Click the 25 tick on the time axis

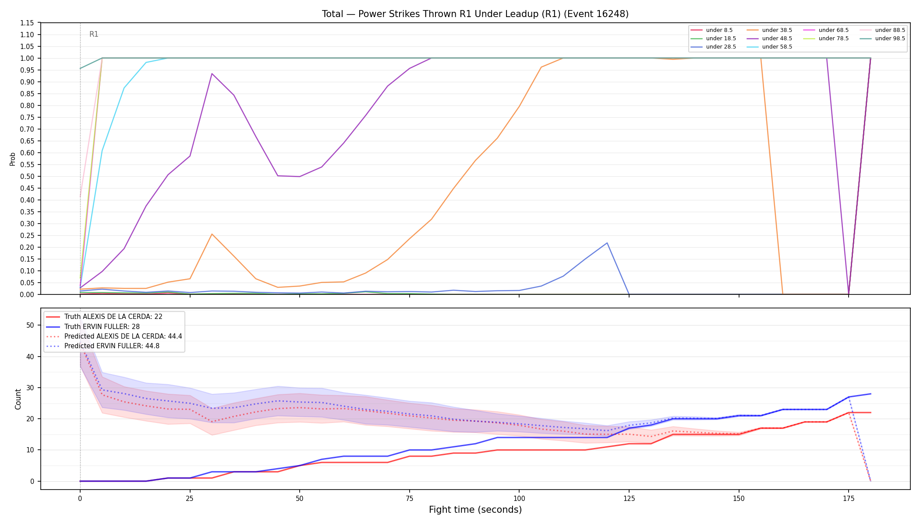click(x=190, y=498)
